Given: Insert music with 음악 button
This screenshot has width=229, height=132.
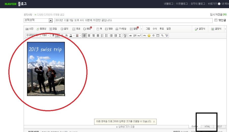Looking at the screenshot, I should tap(64, 29).
